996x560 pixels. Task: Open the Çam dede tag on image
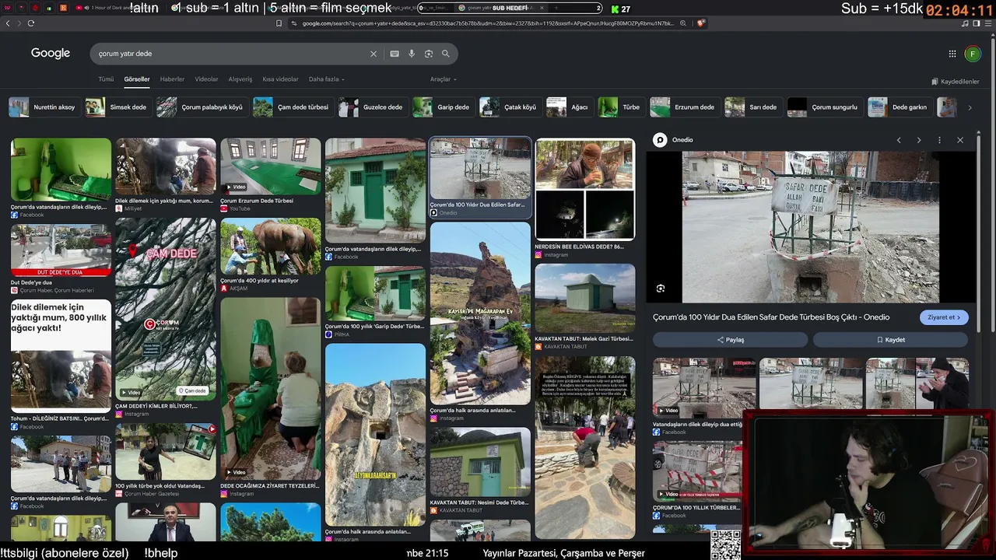point(192,390)
